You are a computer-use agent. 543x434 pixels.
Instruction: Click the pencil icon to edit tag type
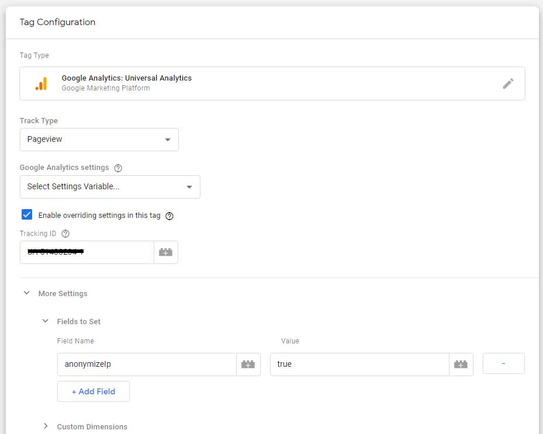[508, 84]
